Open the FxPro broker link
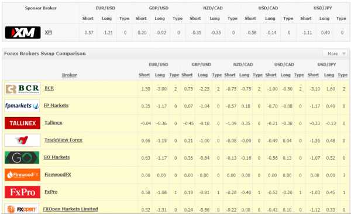The width and height of the screenshot is (351, 214). pyautogui.click(x=51, y=192)
